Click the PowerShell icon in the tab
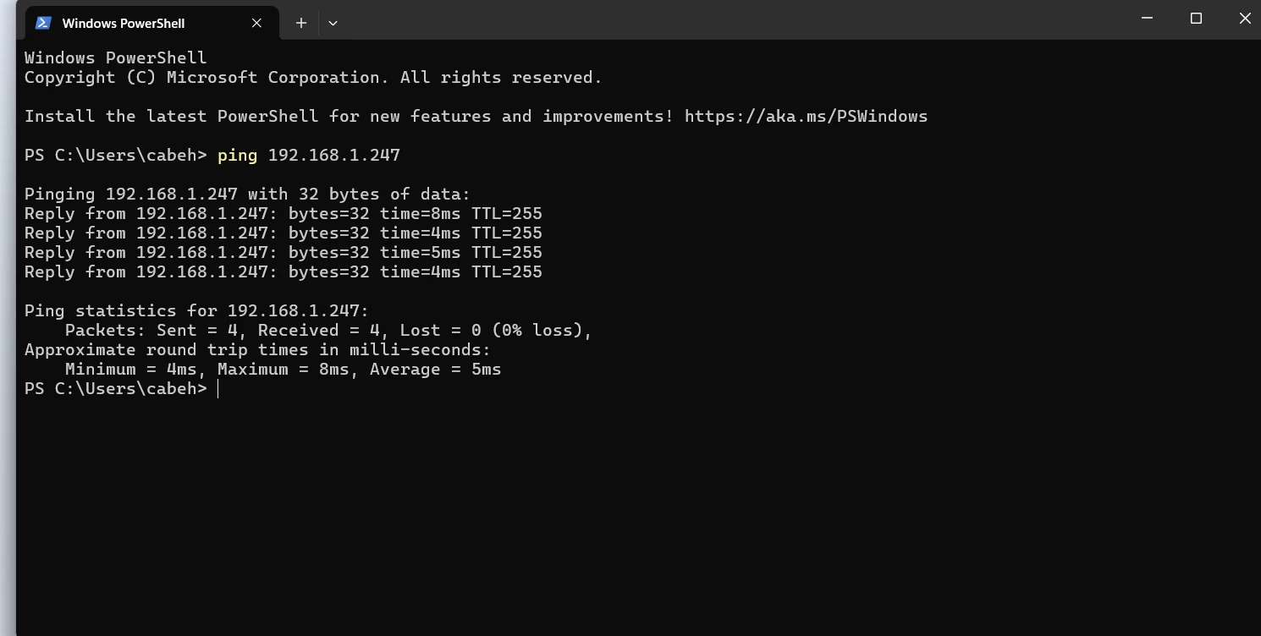This screenshot has width=1261, height=636. (x=43, y=23)
